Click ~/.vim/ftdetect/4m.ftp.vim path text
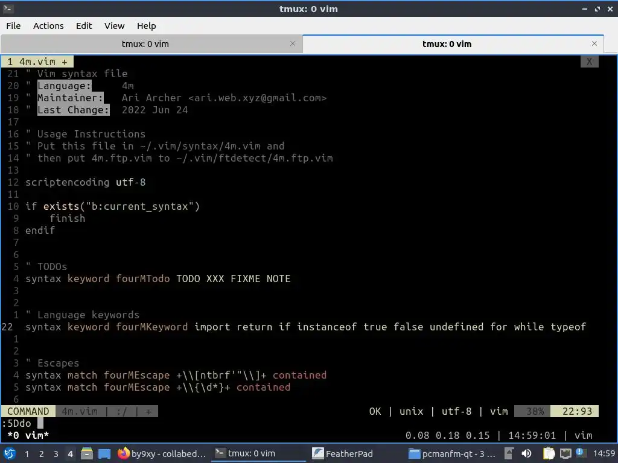 254,158
